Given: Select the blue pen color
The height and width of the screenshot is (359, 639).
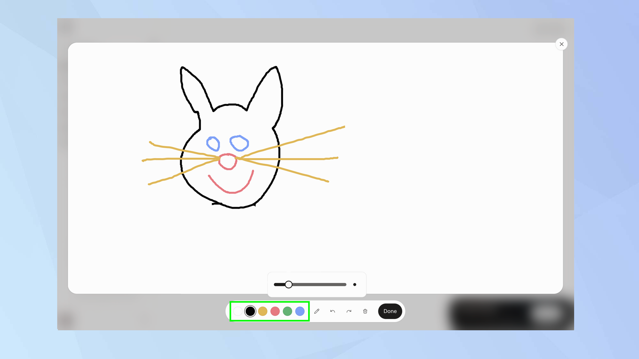Looking at the screenshot, I should [300, 311].
